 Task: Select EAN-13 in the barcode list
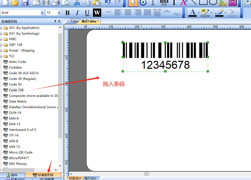tap(15, 124)
